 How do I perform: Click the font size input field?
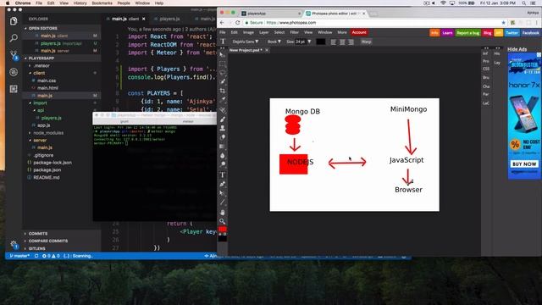300,42
